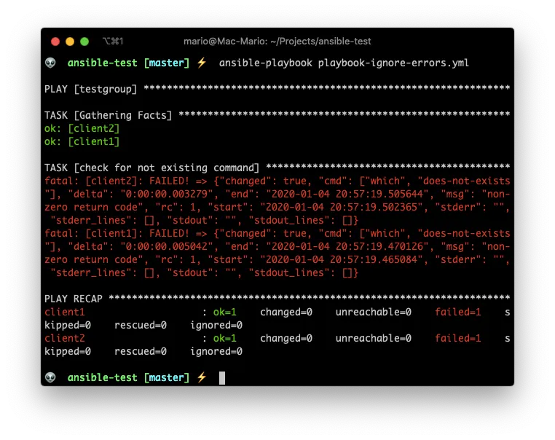Screen dimensions: 555x440
Task: Click the delta value '0:00:00.005042'
Action: [x=166, y=246]
